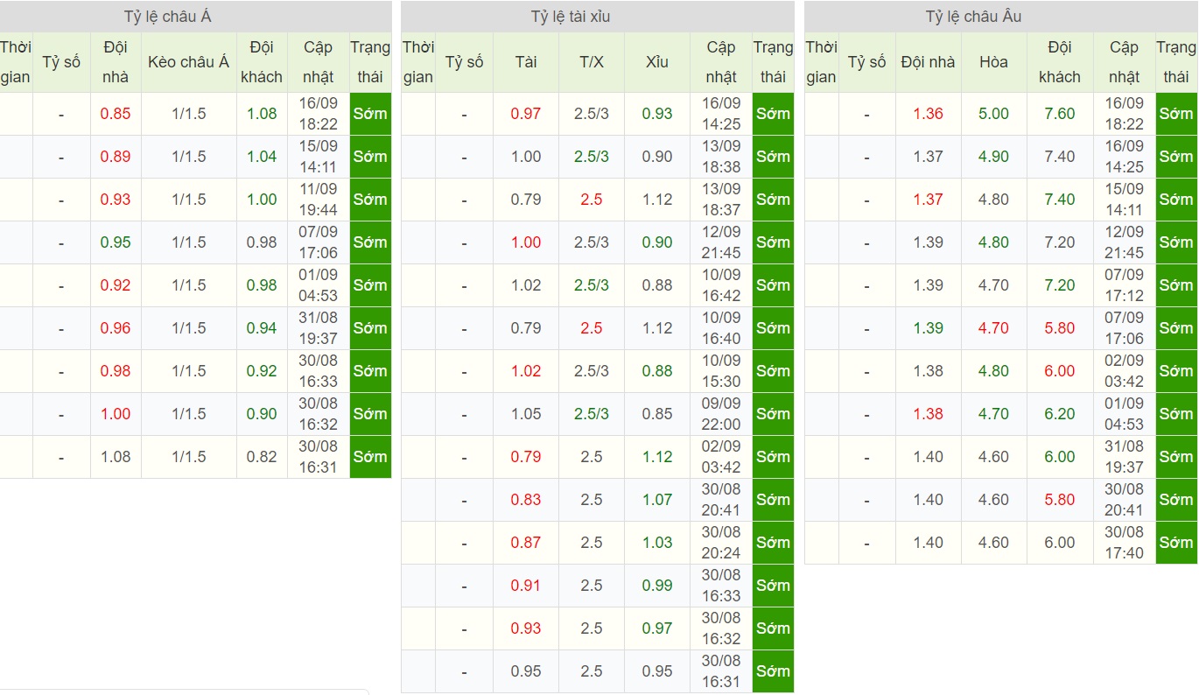Click away odds 0.82 in Asian odds table
This screenshot has width=1199, height=695.
pos(262,457)
